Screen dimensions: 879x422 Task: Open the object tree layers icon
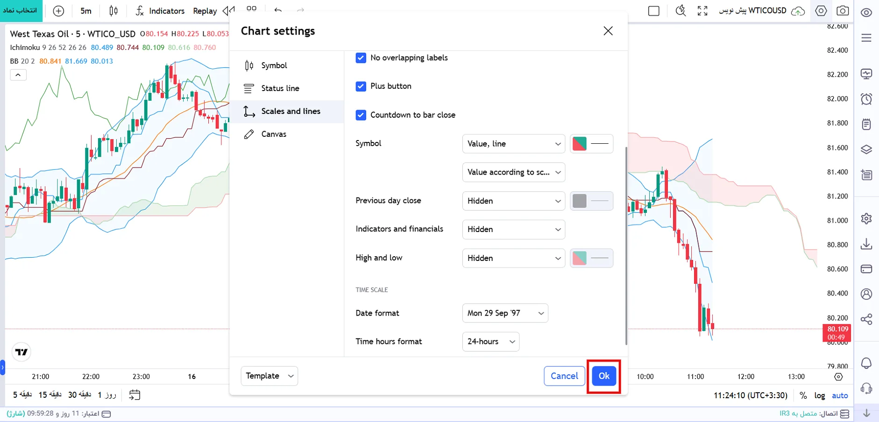point(866,149)
